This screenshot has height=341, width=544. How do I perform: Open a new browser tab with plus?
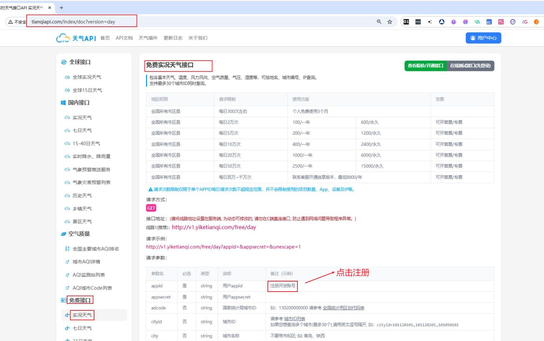[61, 8]
